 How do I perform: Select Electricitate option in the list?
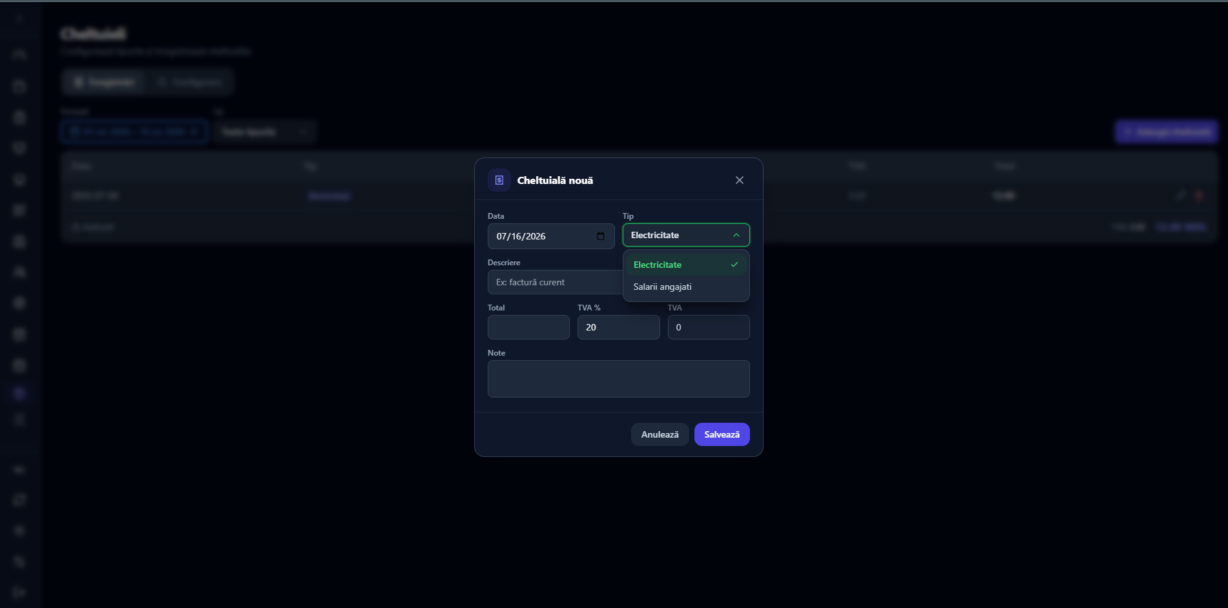pos(686,265)
